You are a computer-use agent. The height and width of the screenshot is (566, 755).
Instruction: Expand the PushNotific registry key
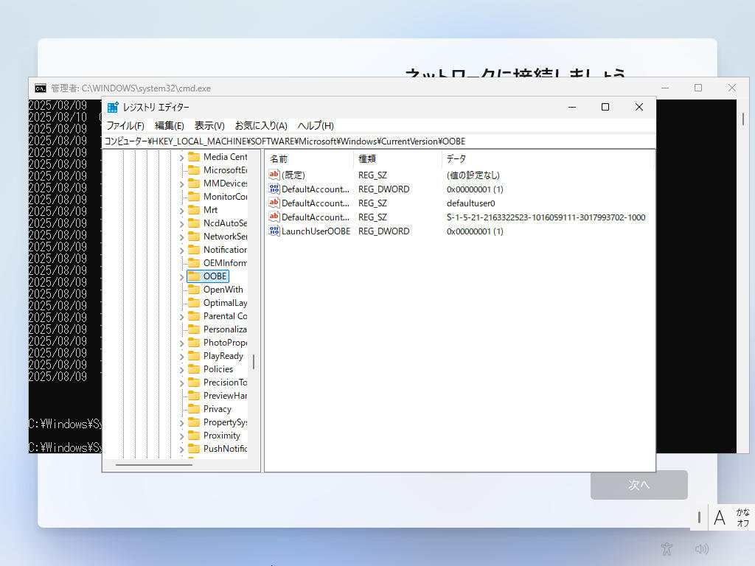(181, 449)
